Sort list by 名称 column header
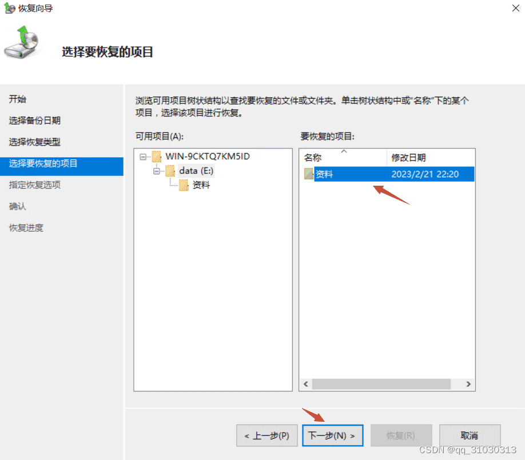Viewport: 525px width, 460px height. (x=343, y=158)
